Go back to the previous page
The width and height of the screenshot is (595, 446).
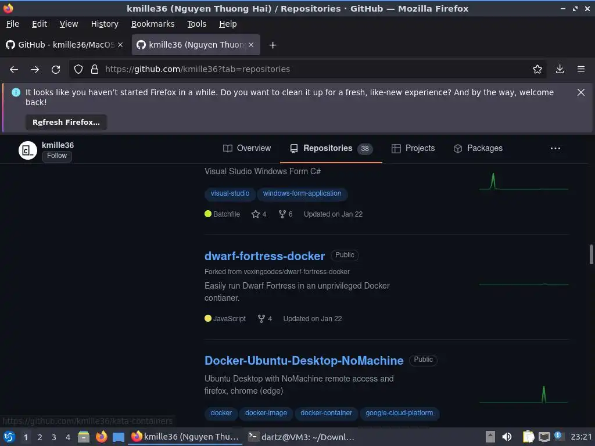click(14, 70)
